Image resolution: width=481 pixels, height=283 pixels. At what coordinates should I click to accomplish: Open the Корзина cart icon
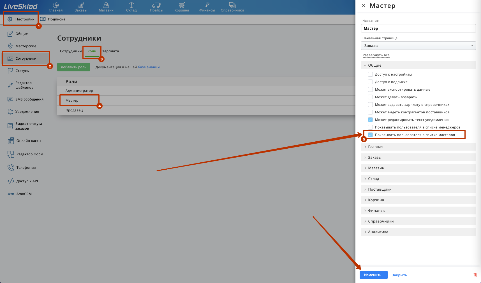(182, 5)
